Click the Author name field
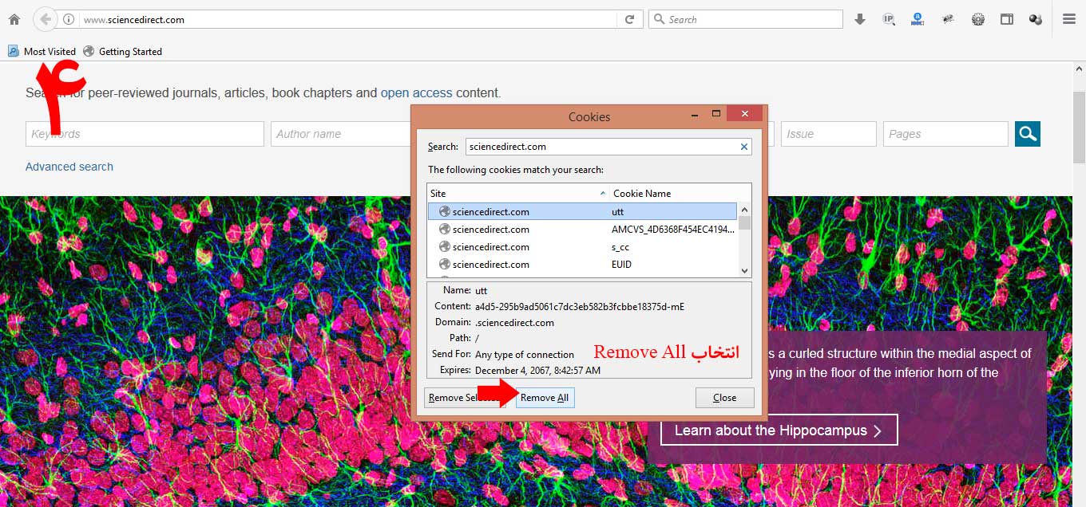Image resolution: width=1086 pixels, height=507 pixels. pos(340,134)
